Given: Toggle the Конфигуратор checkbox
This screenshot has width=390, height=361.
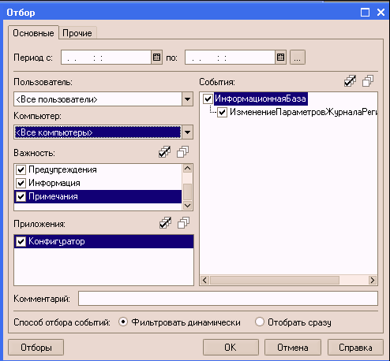Looking at the screenshot, I should 21,241.
